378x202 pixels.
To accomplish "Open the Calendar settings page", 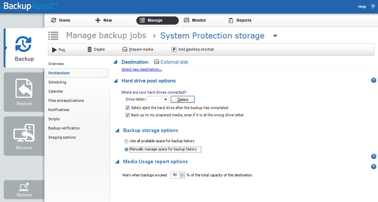I will tap(56, 91).
